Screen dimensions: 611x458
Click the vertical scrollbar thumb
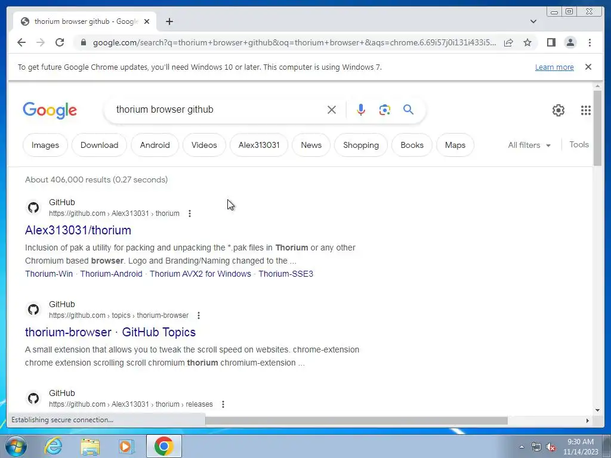coord(597,128)
